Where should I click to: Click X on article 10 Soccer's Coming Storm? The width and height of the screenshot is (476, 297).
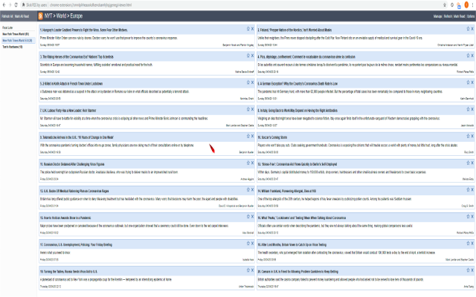(x=472, y=136)
